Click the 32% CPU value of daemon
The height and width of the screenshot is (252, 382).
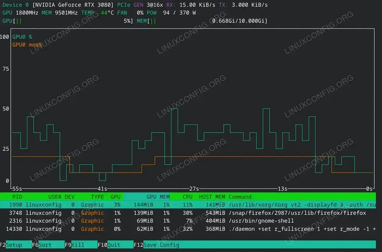187,228
